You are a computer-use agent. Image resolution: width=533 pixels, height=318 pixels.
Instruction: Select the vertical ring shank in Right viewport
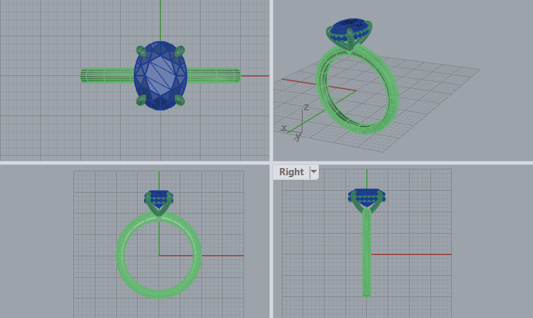point(367,260)
